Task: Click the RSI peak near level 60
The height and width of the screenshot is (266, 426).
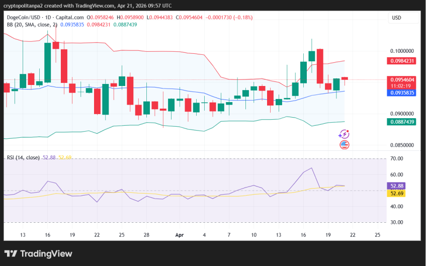Action: (x=312, y=168)
